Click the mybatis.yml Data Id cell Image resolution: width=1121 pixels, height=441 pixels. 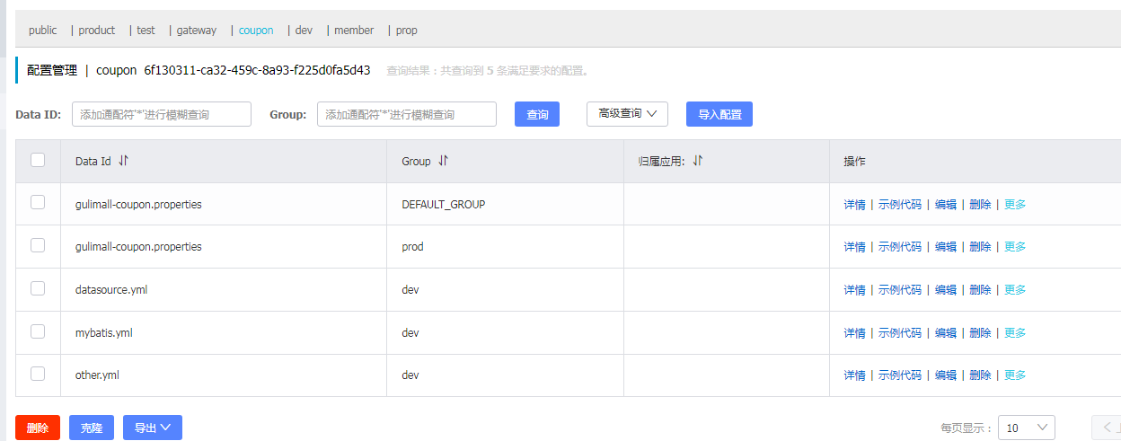pyautogui.click(x=224, y=332)
